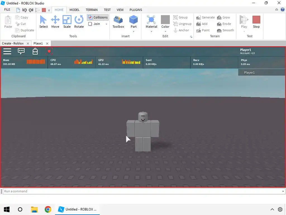Toggle the in-game record button

point(49,52)
